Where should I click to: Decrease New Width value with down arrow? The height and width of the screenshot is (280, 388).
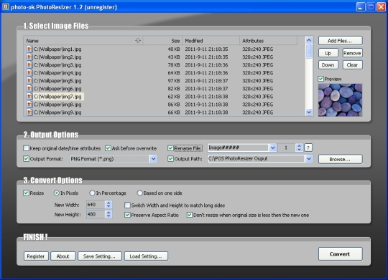pos(108,206)
